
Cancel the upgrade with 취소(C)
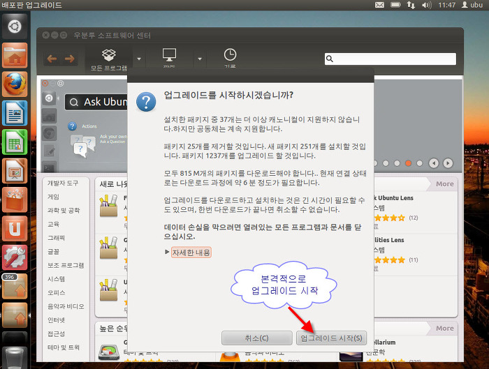[x=256, y=338]
